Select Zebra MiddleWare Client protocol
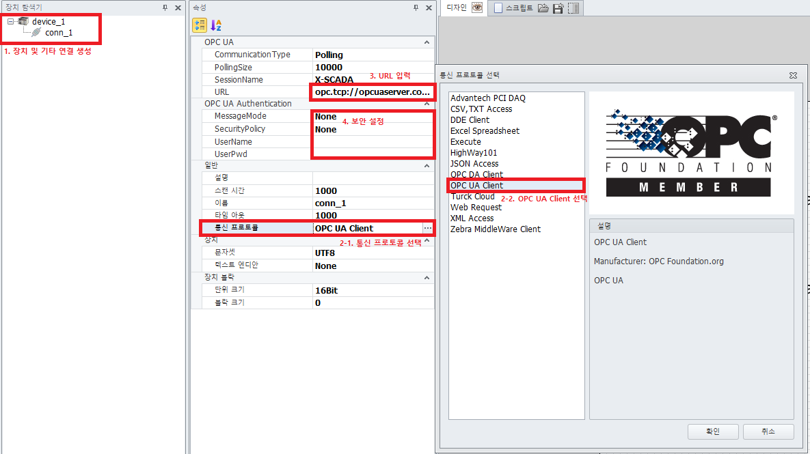This screenshot has width=810, height=454. [496, 229]
